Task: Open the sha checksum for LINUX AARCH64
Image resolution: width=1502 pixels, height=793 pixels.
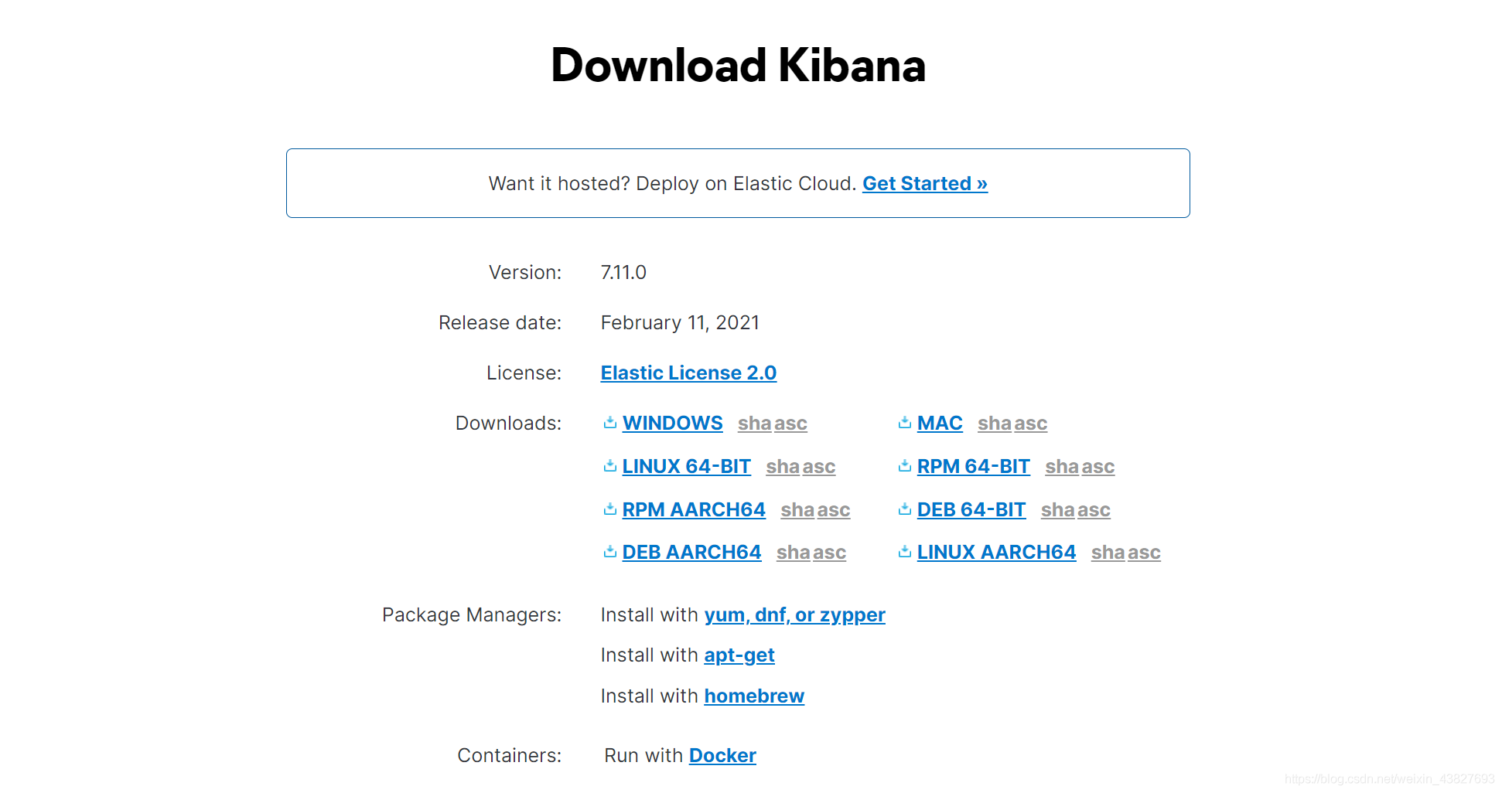Action: tap(1108, 553)
